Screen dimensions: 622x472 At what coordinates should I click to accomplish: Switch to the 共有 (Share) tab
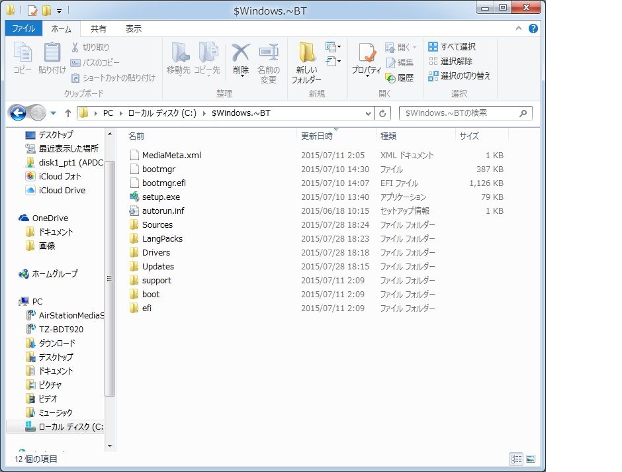click(98, 28)
